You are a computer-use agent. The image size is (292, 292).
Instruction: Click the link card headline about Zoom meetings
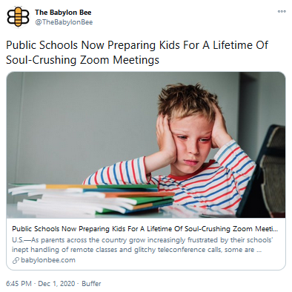[145, 229]
